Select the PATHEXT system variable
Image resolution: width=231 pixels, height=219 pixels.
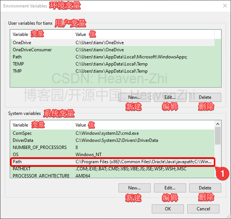point(113,169)
